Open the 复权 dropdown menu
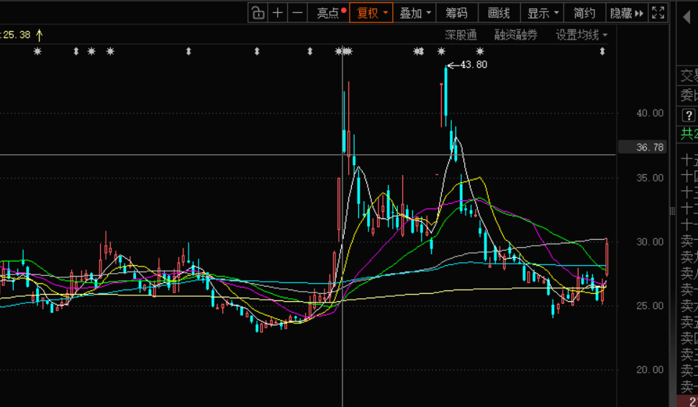The image size is (698, 407). click(372, 13)
